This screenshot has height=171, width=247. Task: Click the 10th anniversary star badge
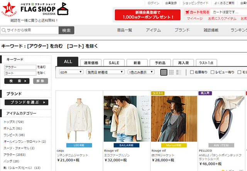pyautogui.click(x=7, y=8)
